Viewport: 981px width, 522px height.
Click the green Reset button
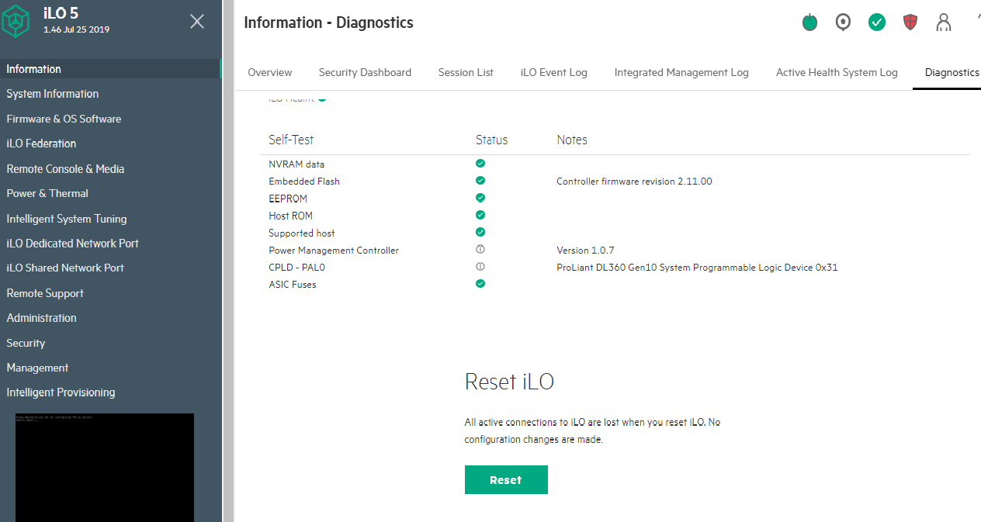[506, 479]
